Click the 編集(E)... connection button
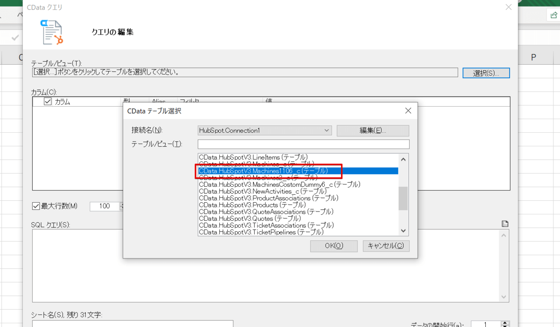The image size is (560, 327). click(x=373, y=130)
